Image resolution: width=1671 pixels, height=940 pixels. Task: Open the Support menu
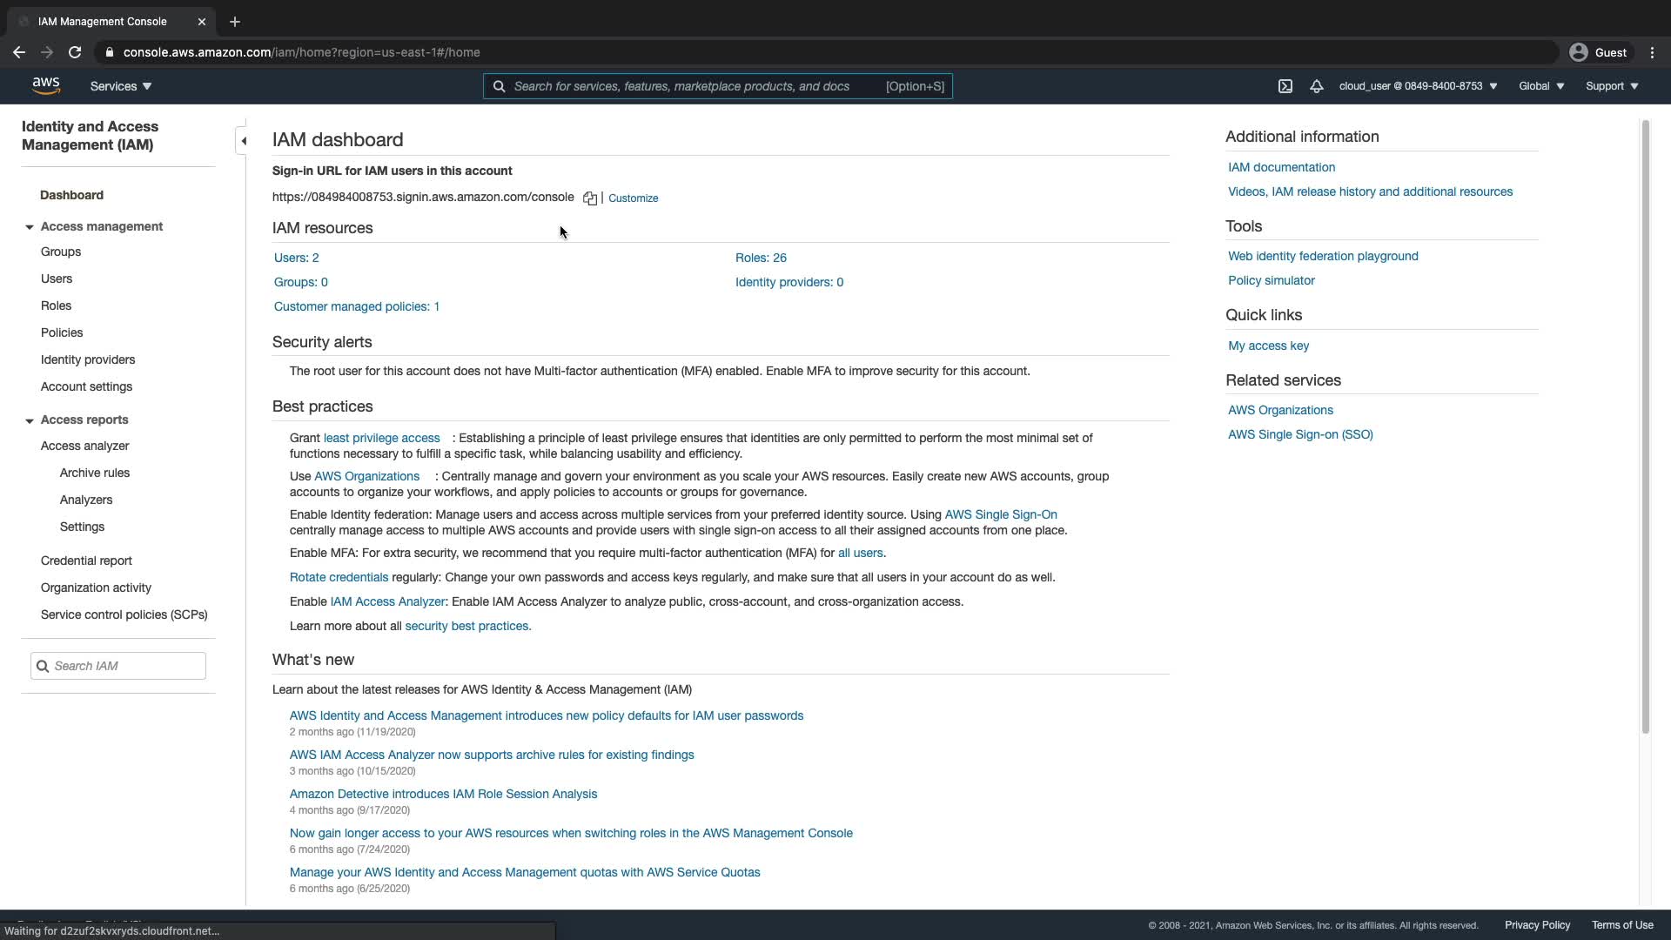[x=1611, y=86]
